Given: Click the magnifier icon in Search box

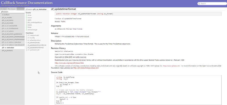Looking at the screenshot, I should (199, 4).
